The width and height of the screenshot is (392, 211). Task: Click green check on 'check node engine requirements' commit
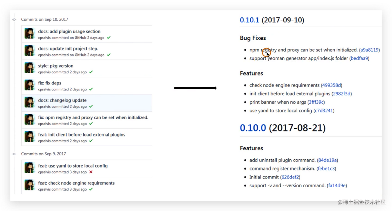(91, 189)
